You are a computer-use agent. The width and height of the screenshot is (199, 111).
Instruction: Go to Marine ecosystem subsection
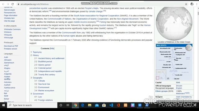[46, 90]
